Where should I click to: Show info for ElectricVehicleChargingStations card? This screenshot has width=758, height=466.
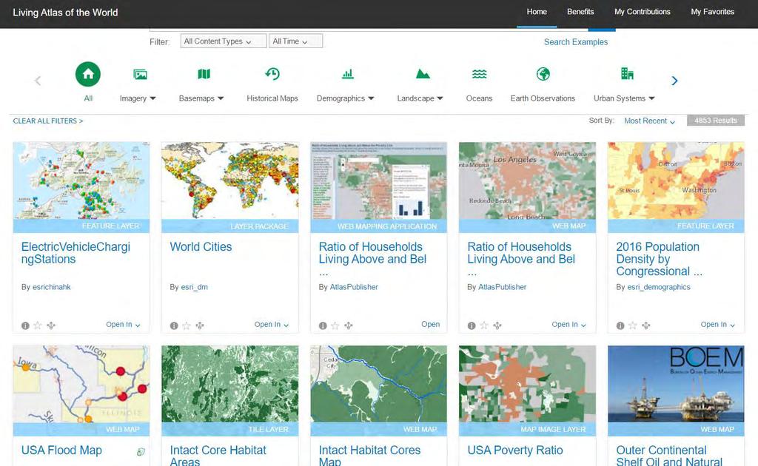pos(25,325)
